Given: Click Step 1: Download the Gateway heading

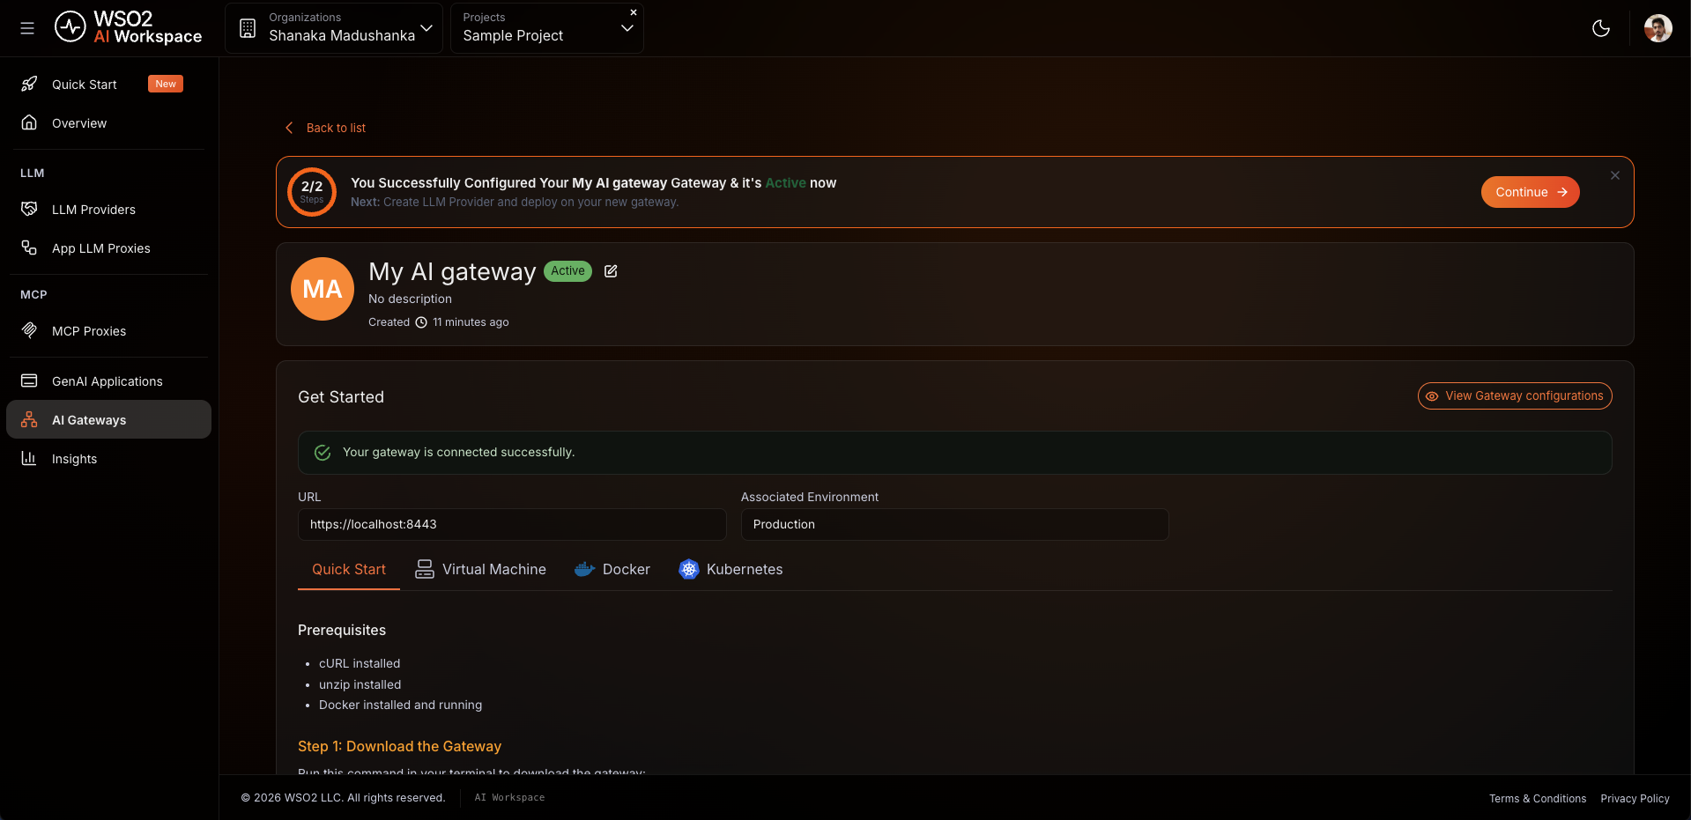Looking at the screenshot, I should coord(399,747).
